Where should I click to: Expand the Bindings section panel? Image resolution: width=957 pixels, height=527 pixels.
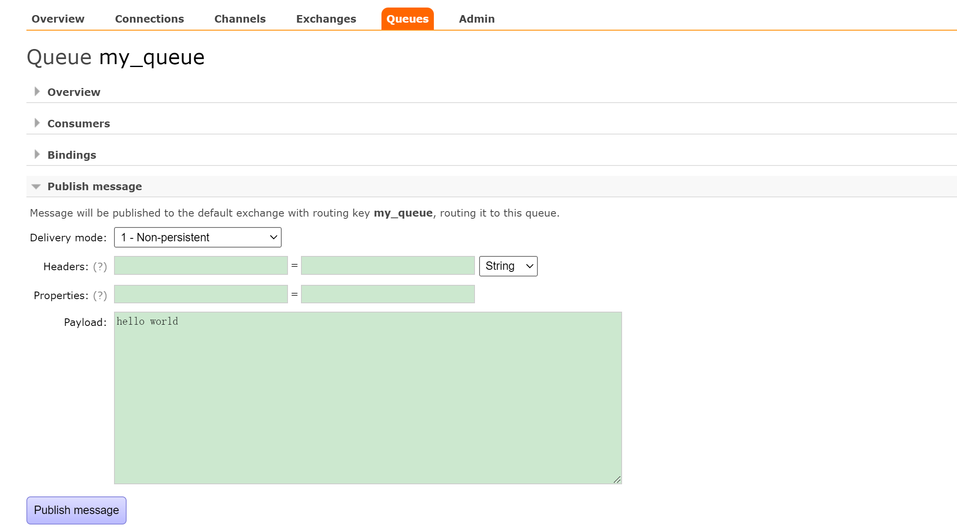pyautogui.click(x=71, y=155)
